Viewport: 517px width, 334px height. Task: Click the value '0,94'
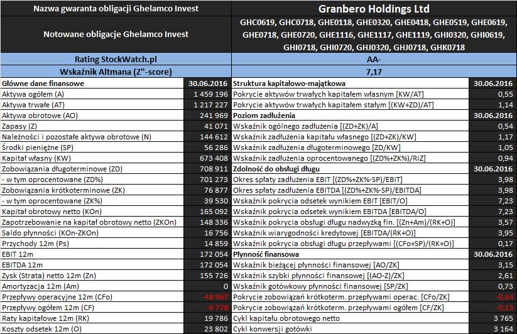pyautogui.click(x=506, y=158)
